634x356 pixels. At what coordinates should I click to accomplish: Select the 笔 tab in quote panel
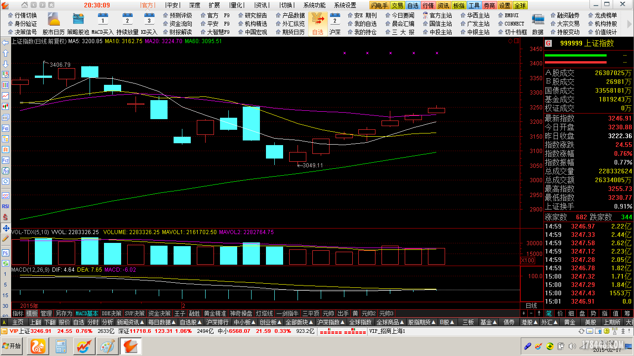click(x=549, y=313)
